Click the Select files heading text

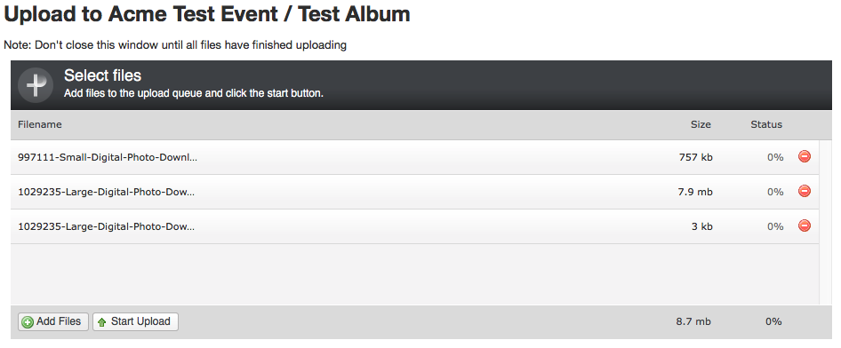tap(102, 75)
